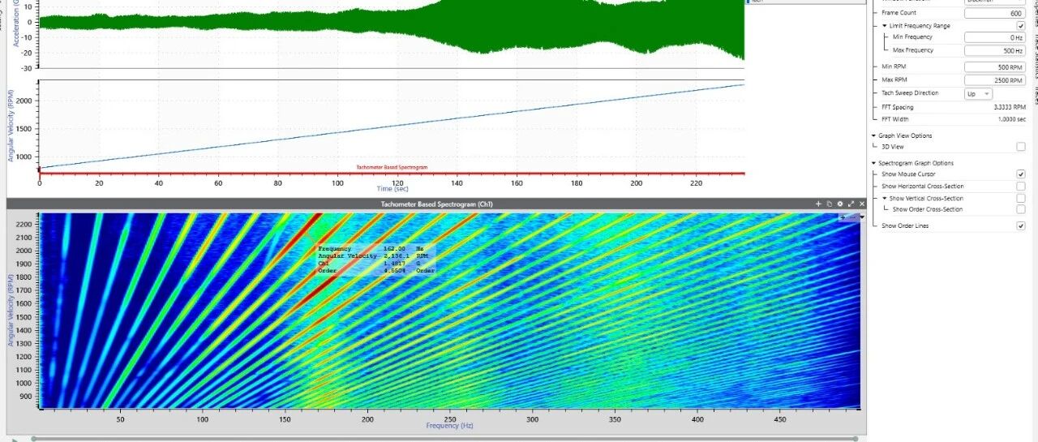Toggle the Limit Frequency Range checkbox
The width and height of the screenshot is (1038, 442).
coord(1021,26)
